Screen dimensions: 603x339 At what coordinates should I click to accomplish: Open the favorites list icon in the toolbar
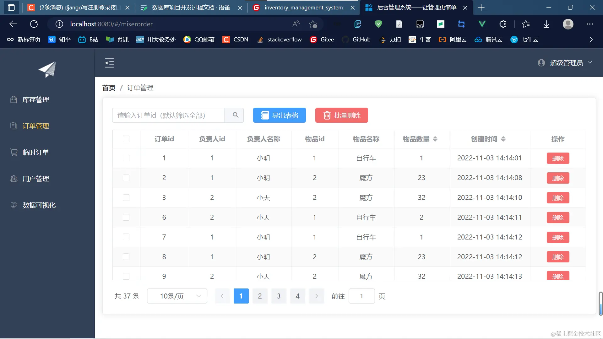pos(525,24)
